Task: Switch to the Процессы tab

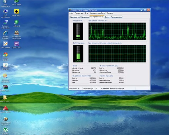Action: 85,17
